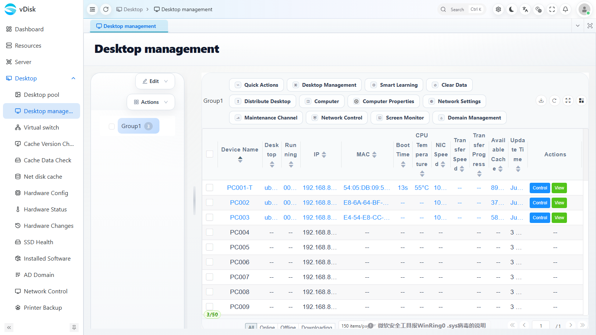Collapse the sidebar with hamburger icon

click(92, 9)
